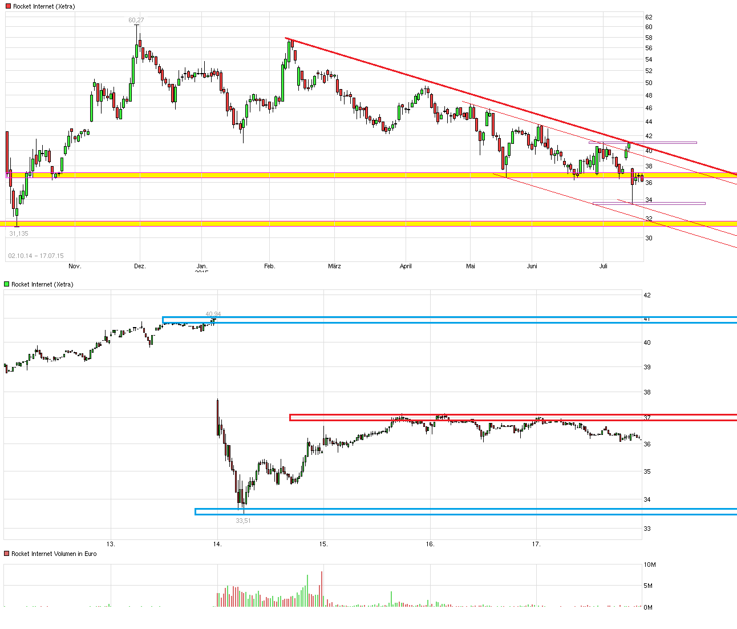Click the '30' price axis value
The image size is (737, 629).
pos(649,238)
